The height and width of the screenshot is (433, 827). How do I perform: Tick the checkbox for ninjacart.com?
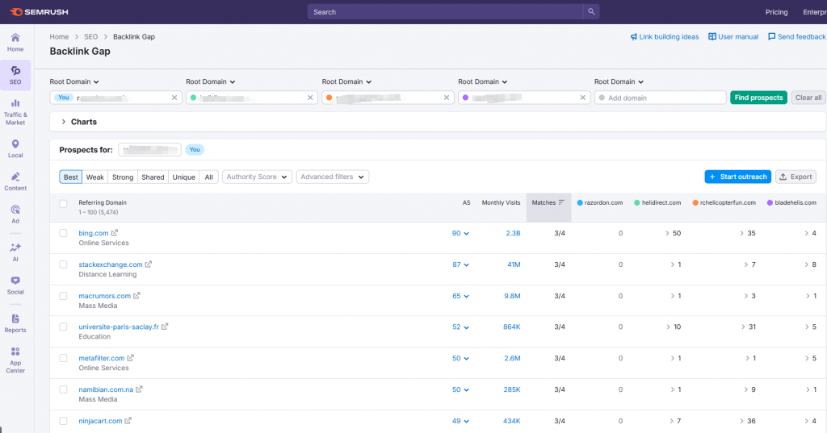[x=63, y=421]
